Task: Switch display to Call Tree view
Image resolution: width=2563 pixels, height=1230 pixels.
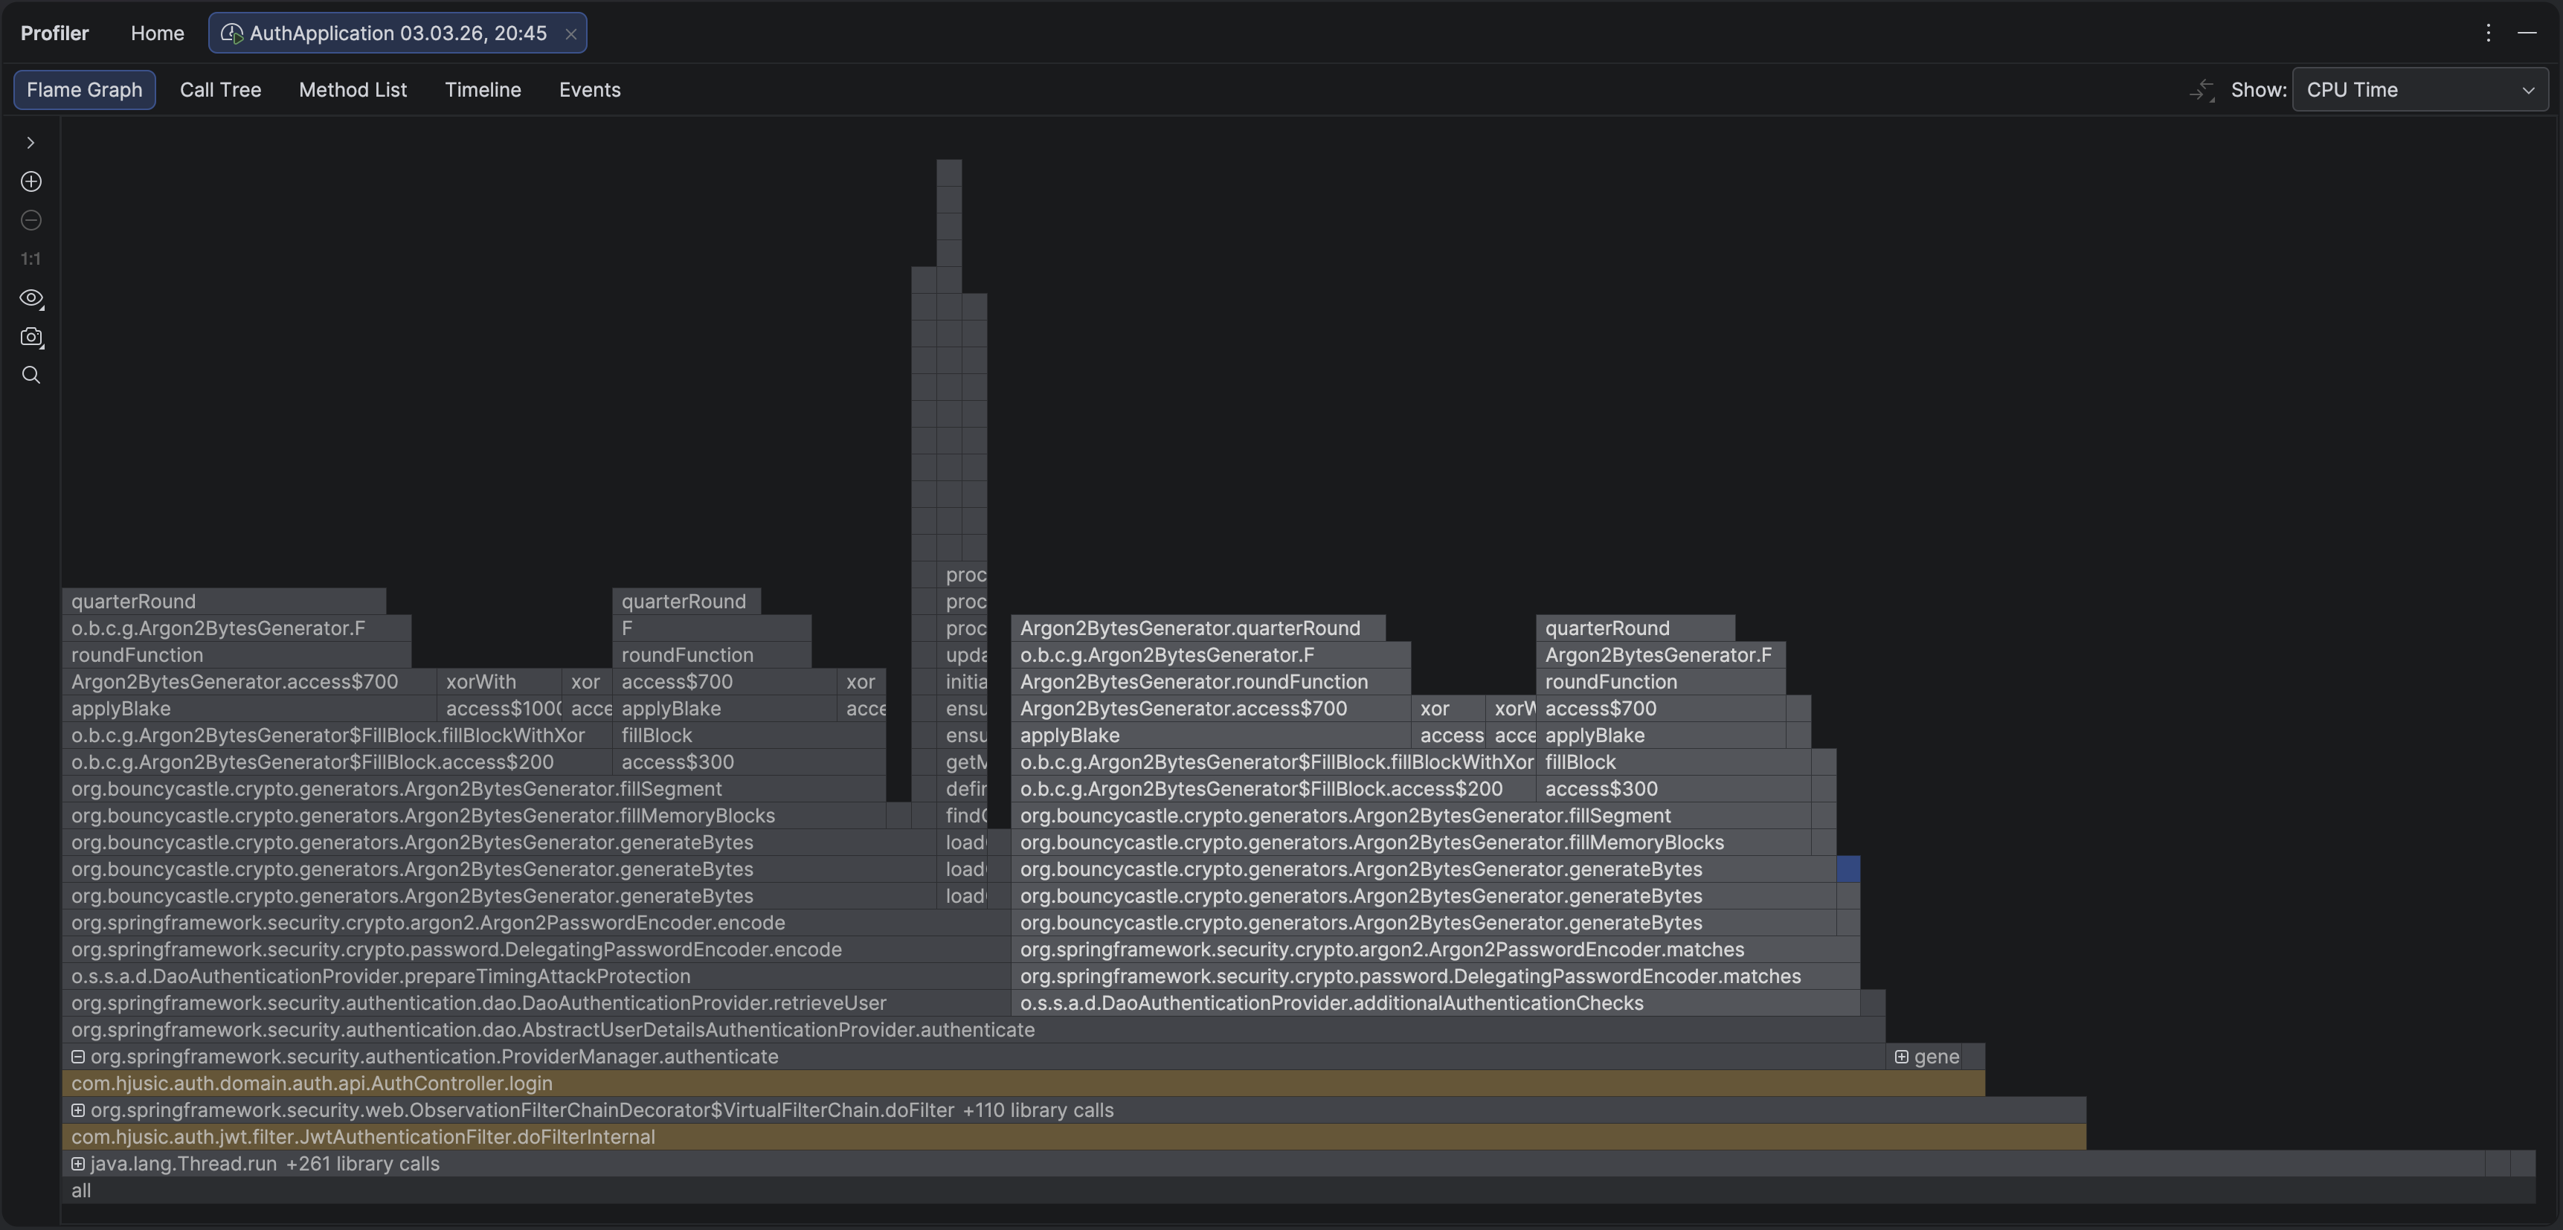Action: coord(220,89)
